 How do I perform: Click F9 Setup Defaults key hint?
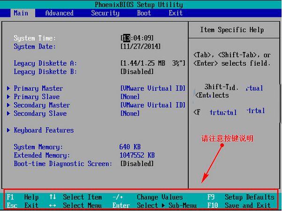coord(240,197)
